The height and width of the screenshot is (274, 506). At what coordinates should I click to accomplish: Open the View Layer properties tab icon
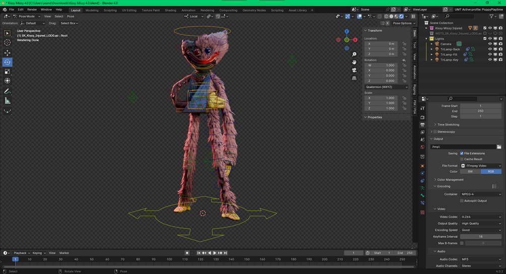(x=422, y=132)
